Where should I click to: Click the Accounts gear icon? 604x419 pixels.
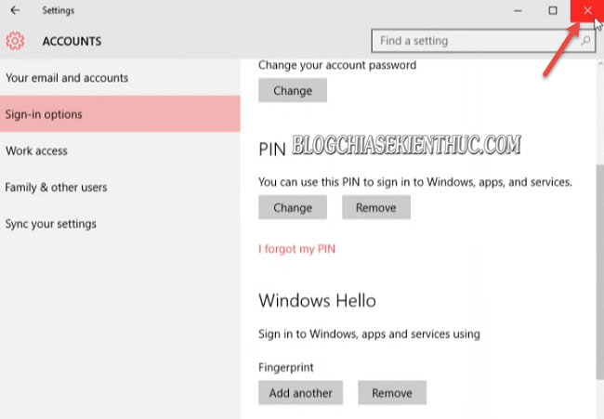coord(15,41)
